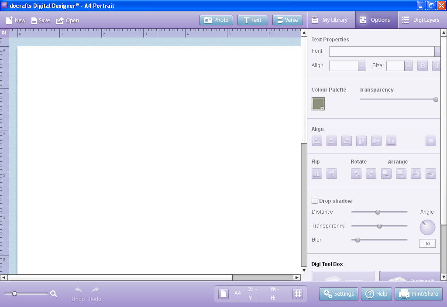
Task: Open the Settings dialog
Action: [x=338, y=293]
